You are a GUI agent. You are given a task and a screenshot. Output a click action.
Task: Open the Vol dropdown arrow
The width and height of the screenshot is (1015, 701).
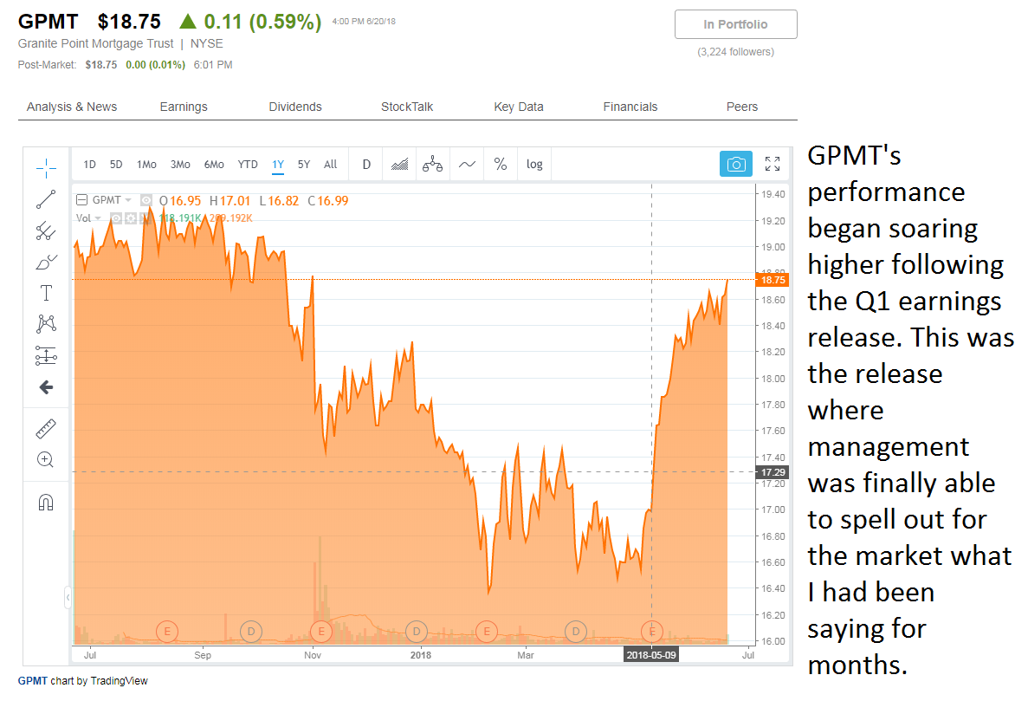[98, 218]
